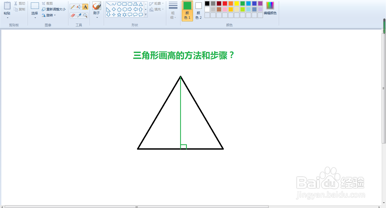Click Copy (复制) button

click(20, 9)
